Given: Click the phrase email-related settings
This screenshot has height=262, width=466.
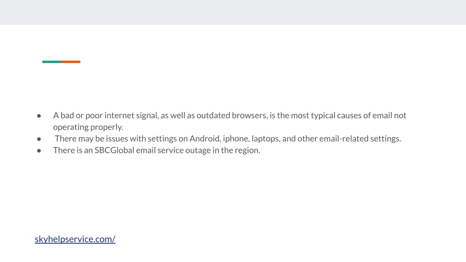Looking at the screenshot, I should tap(360, 139).
